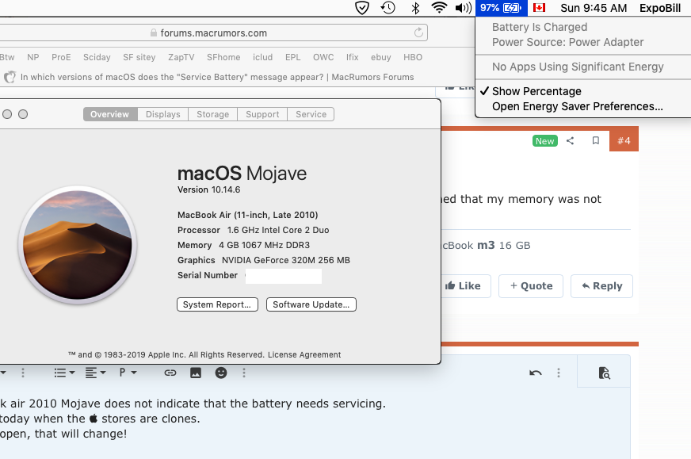Expand the paragraph format dropdown
Viewport: 691px width, 459px height.
[x=128, y=373]
